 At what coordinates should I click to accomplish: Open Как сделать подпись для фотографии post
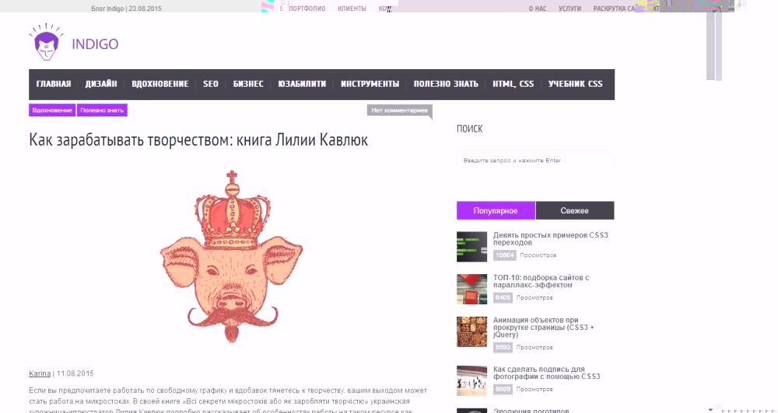[547, 373]
